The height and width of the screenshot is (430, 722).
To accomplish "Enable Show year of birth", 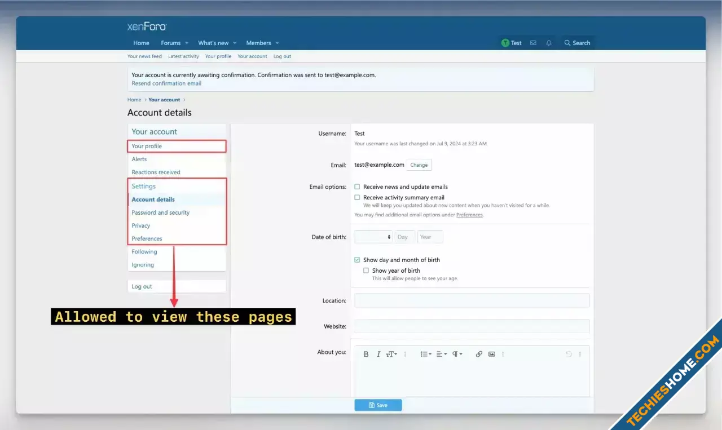I will 366,271.
